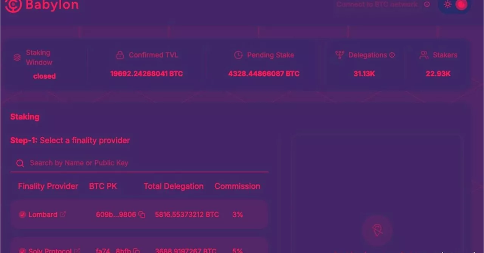484x253 pixels.
Task: Click the Stakers people icon
Action: click(424, 55)
